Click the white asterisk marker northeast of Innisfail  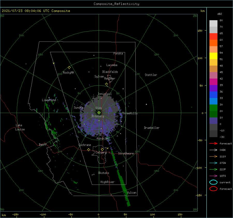point(123,89)
